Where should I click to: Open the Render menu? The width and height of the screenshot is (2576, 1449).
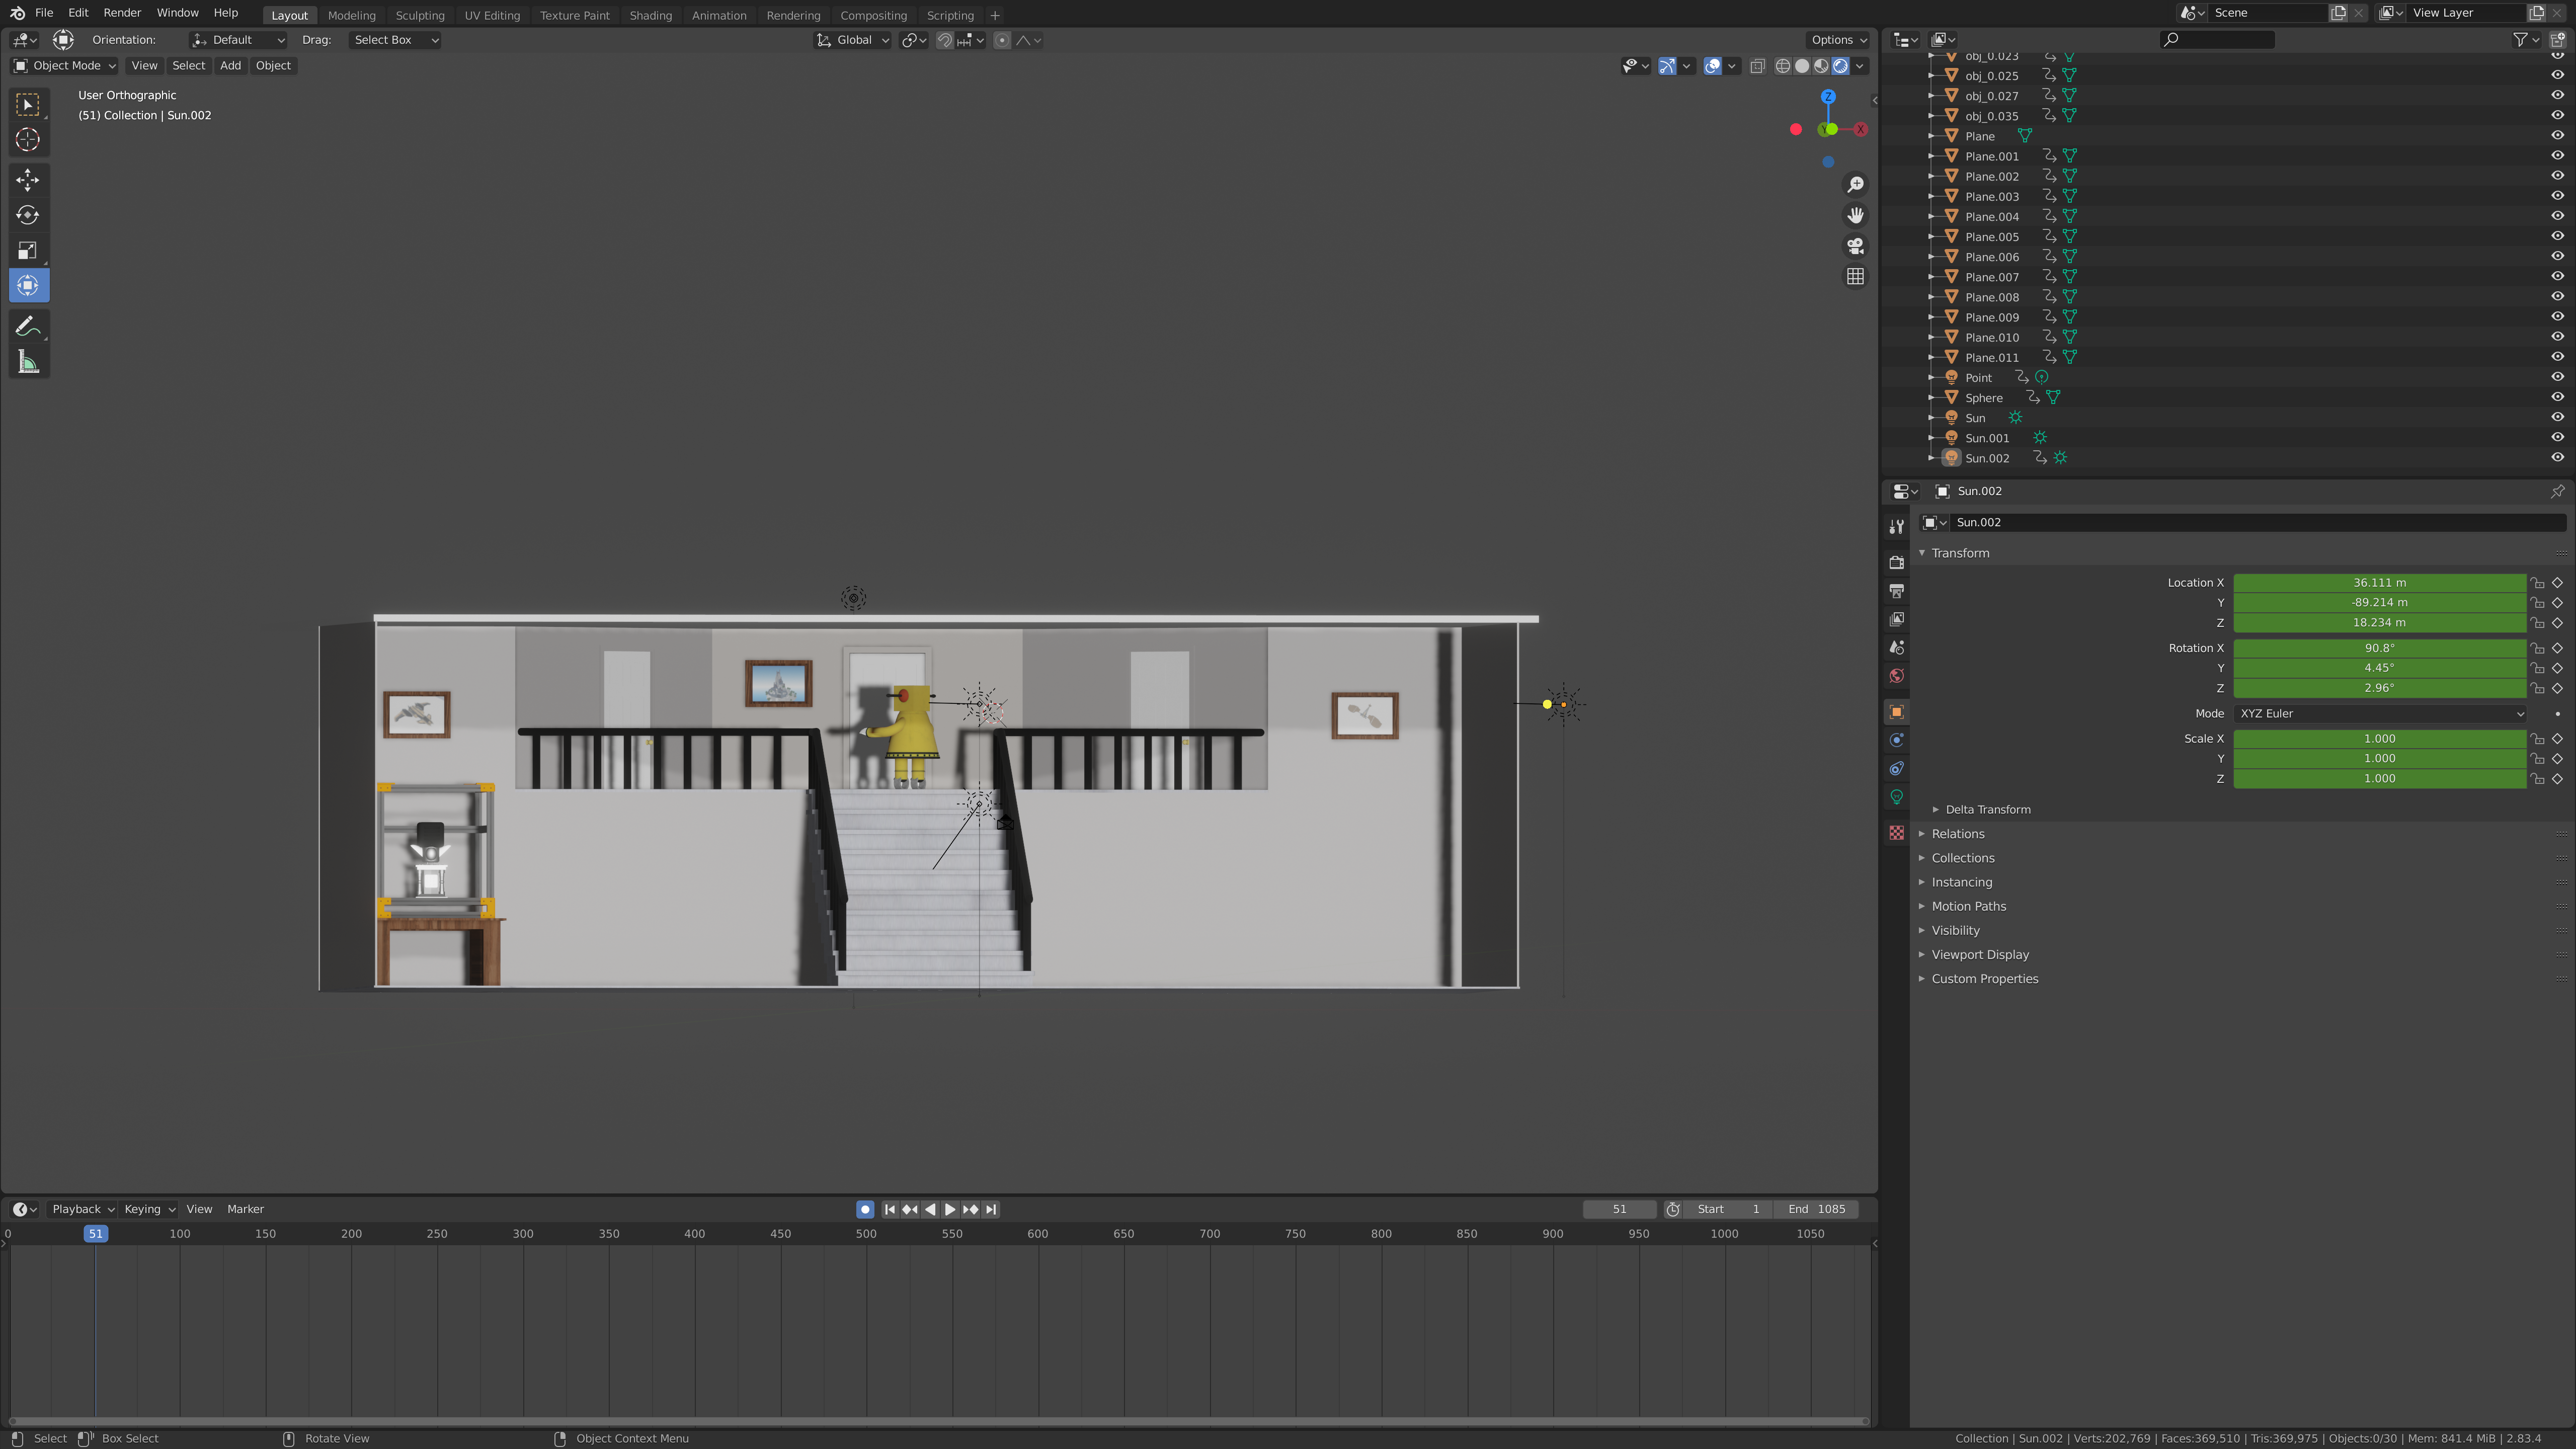(x=122, y=13)
